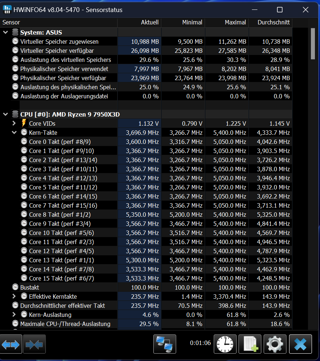Expand the Kern-Auslastung group
320x361 pixels.
pyautogui.click(x=14, y=314)
